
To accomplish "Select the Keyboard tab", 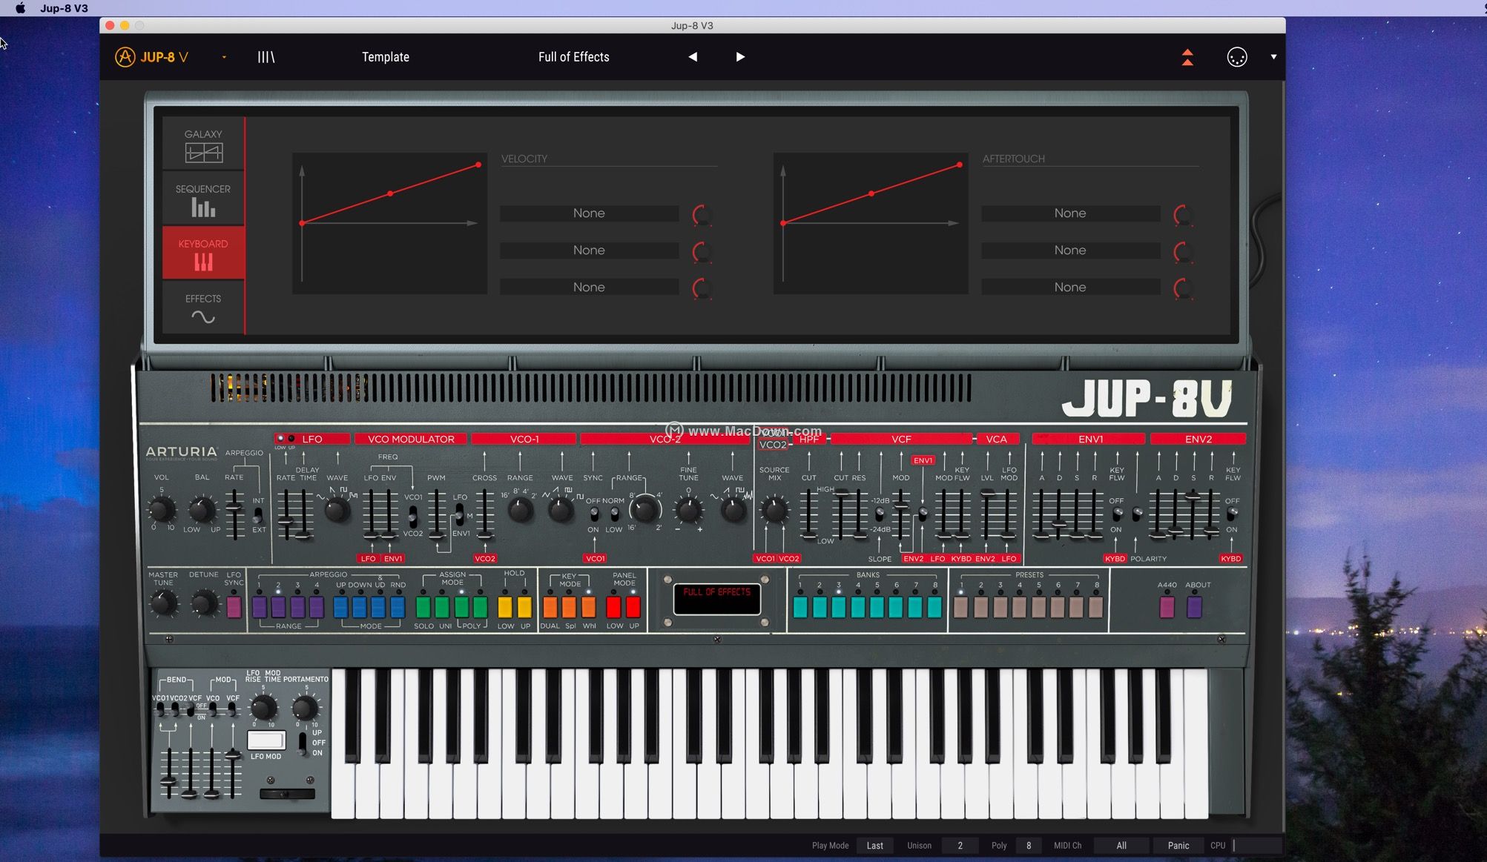I will coord(203,253).
